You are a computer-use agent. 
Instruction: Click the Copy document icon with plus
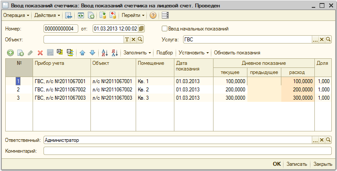(x=91, y=15)
